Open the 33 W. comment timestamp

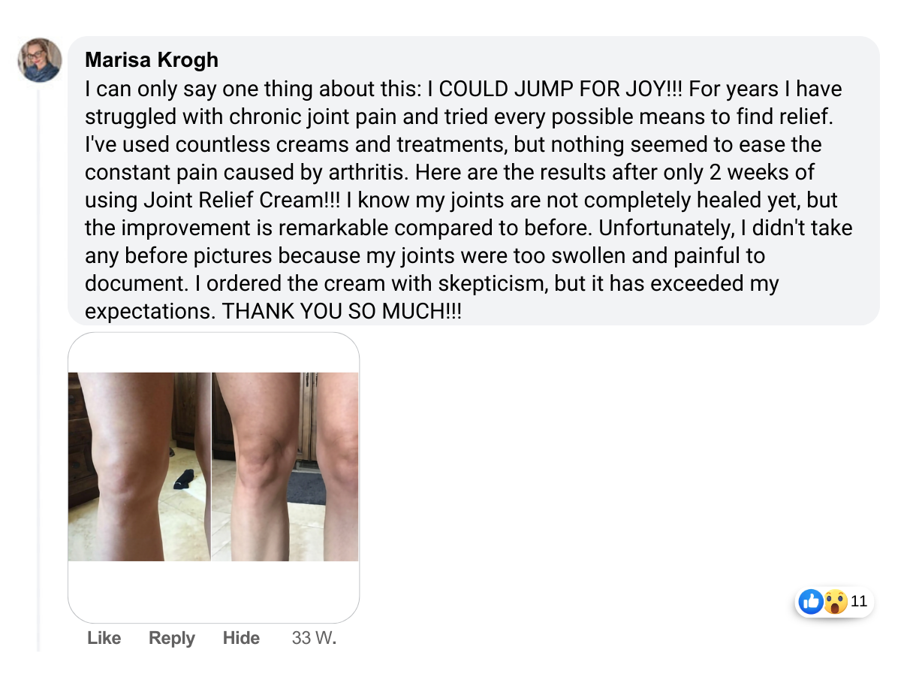314,638
